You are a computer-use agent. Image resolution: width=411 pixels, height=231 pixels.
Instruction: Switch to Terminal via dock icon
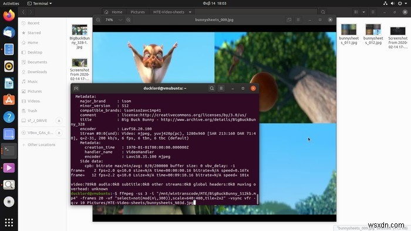pyautogui.click(x=9, y=151)
